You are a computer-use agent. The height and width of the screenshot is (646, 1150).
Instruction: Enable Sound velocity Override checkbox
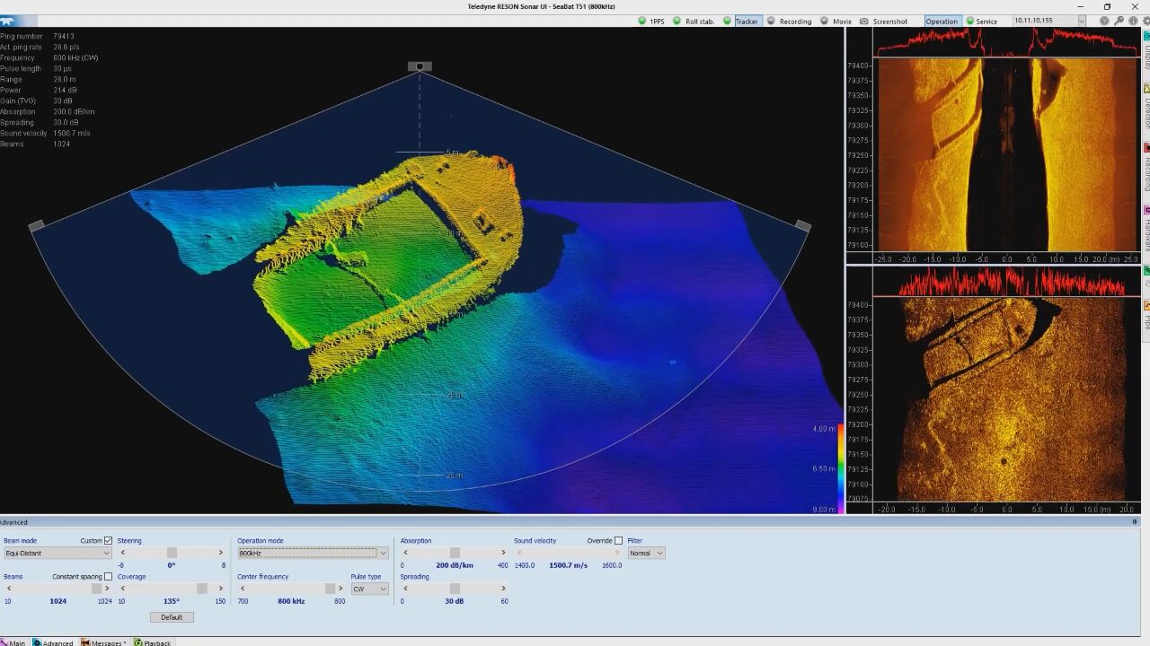tap(618, 541)
